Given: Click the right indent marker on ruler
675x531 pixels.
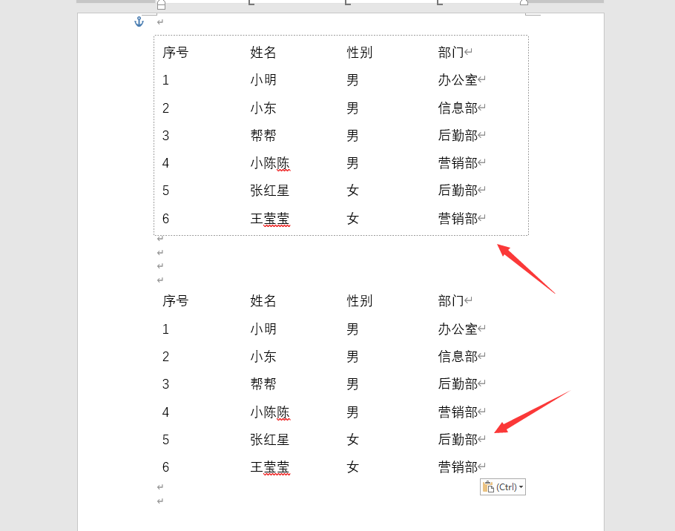Looking at the screenshot, I should (x=524, y=2).
